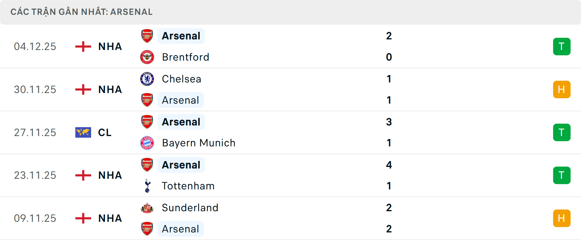581x240 pixels.
Task: Click the CL competition label
Action: [105, 132]
